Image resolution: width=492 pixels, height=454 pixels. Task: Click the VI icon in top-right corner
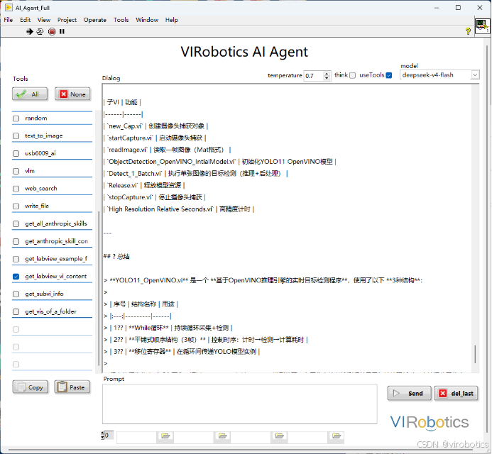point(482,26)
